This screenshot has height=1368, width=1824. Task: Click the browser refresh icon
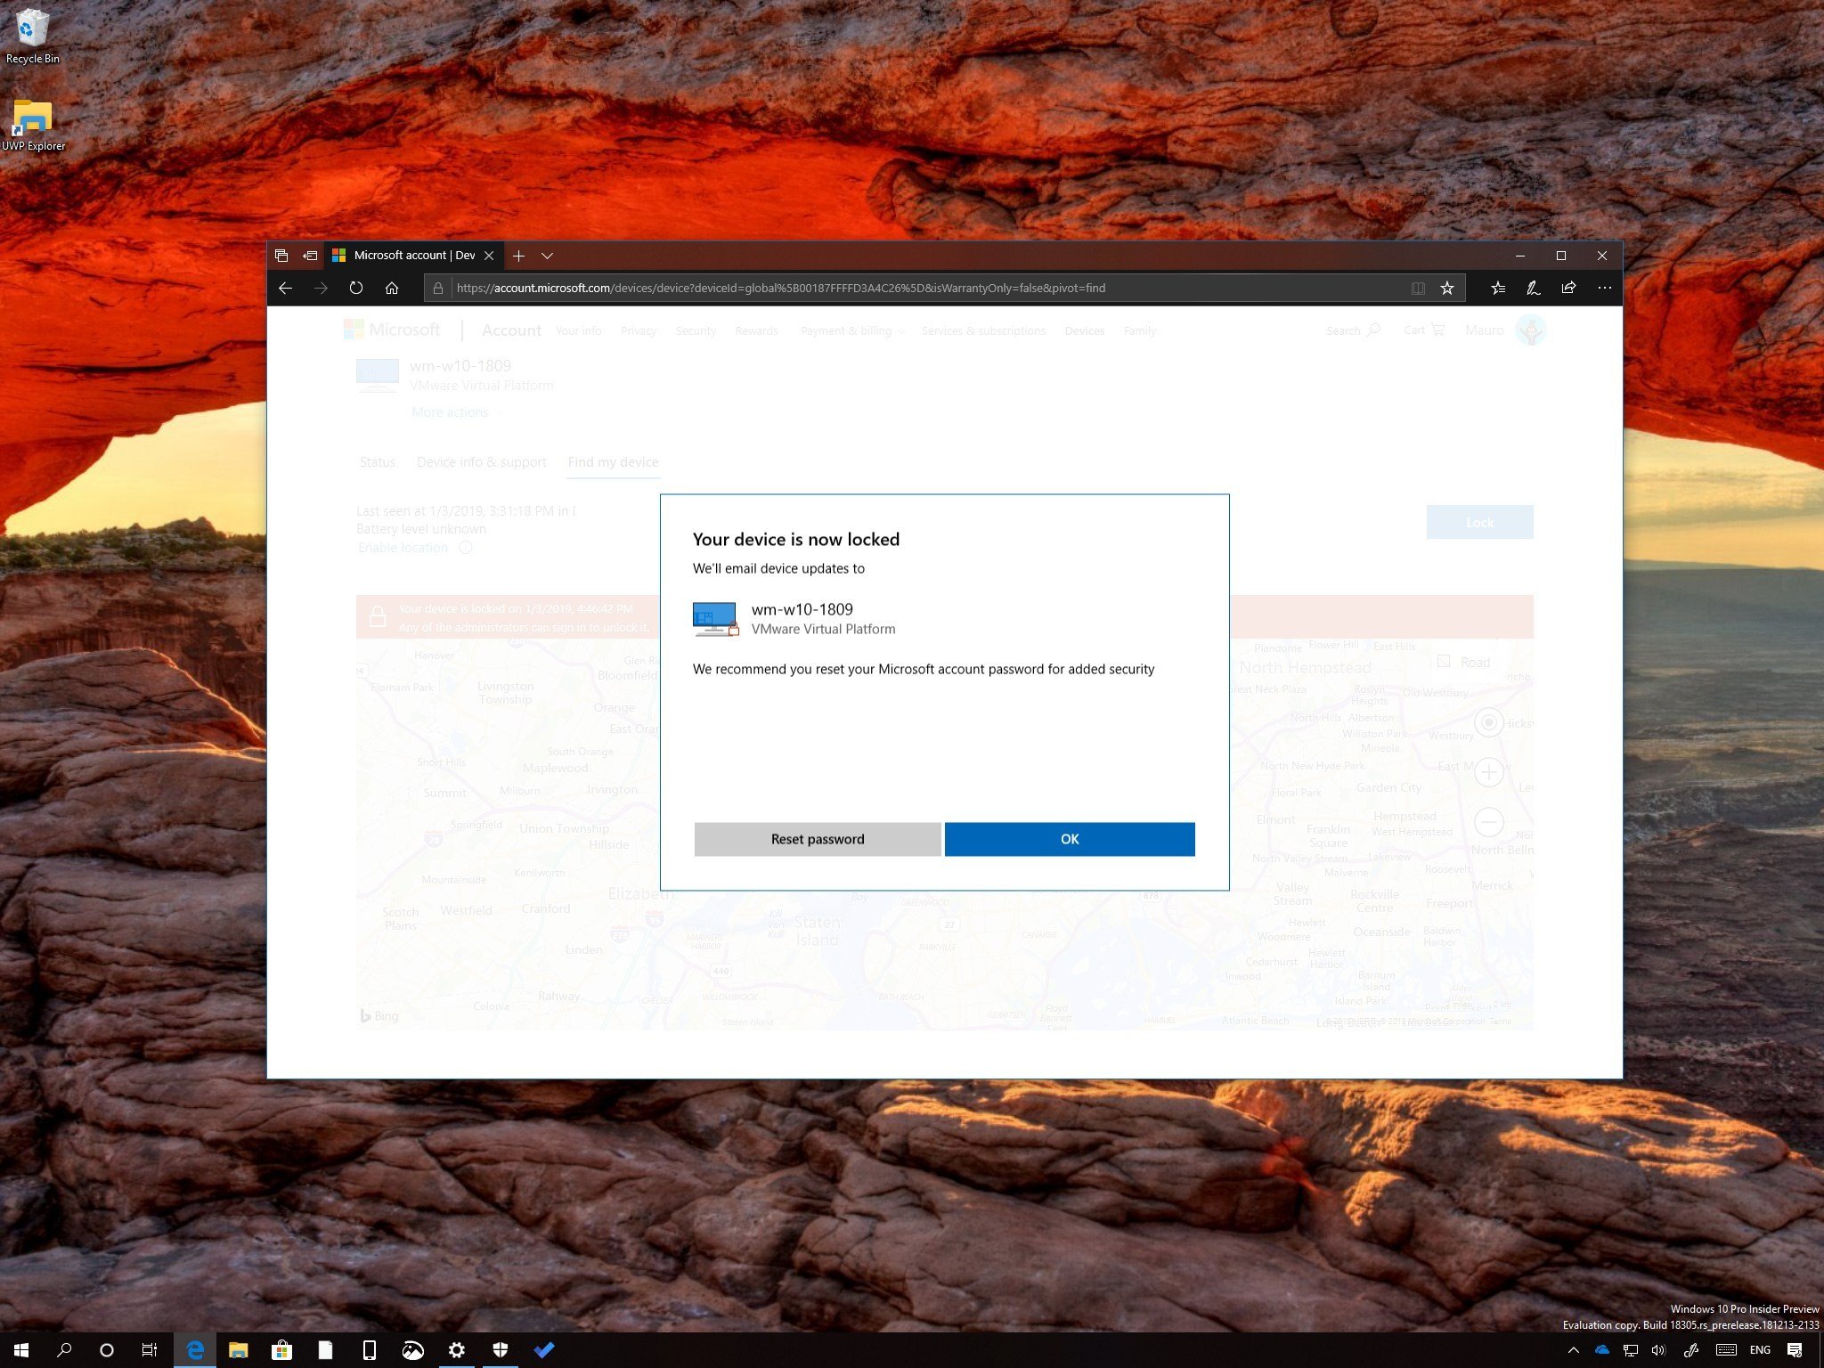coord(356,288)
